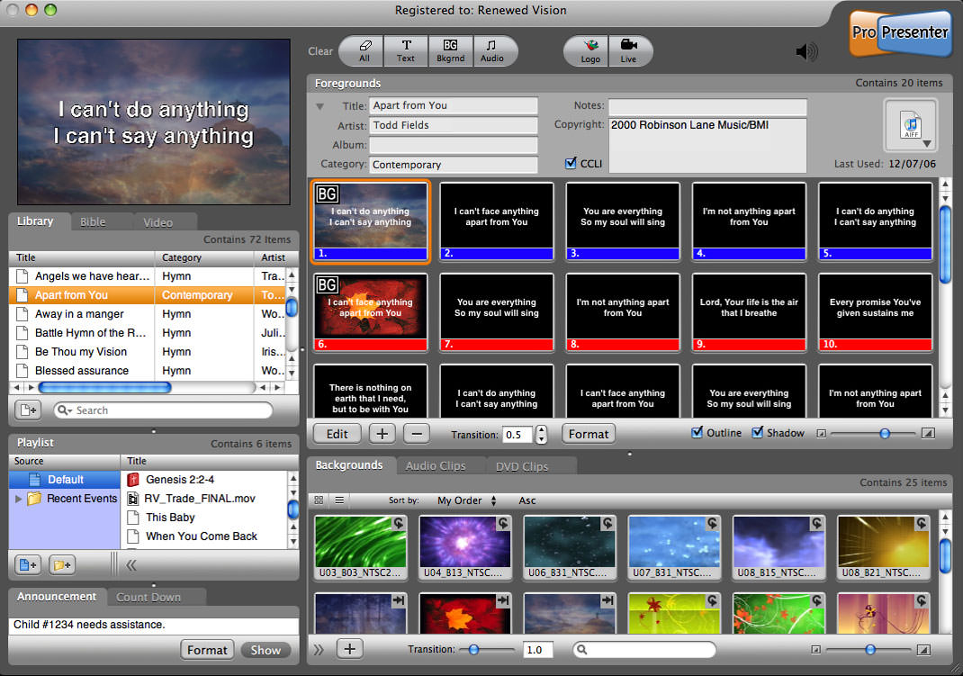Open Sort by My Order dropdown
Image resolution: width=963 pixels, height=676 pixels.
click(467, 500)
